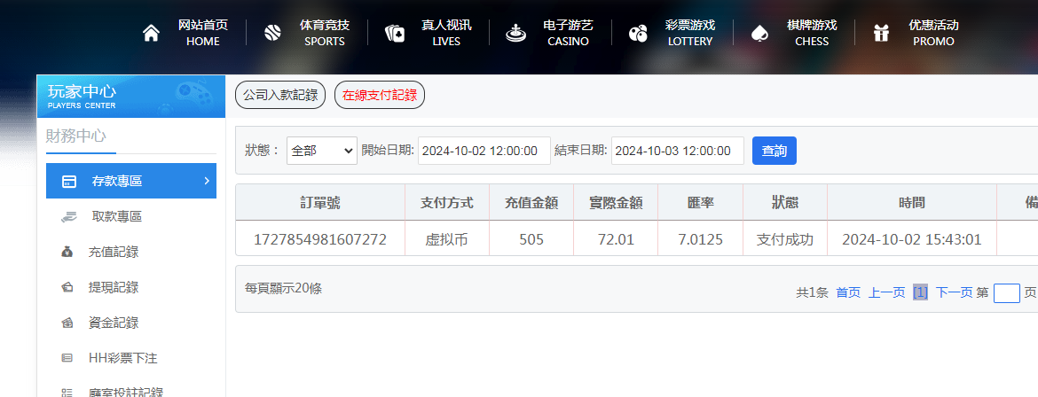Click the page number input box
The height and width of the screenshot is (397, 1038).
[1006, 293]
